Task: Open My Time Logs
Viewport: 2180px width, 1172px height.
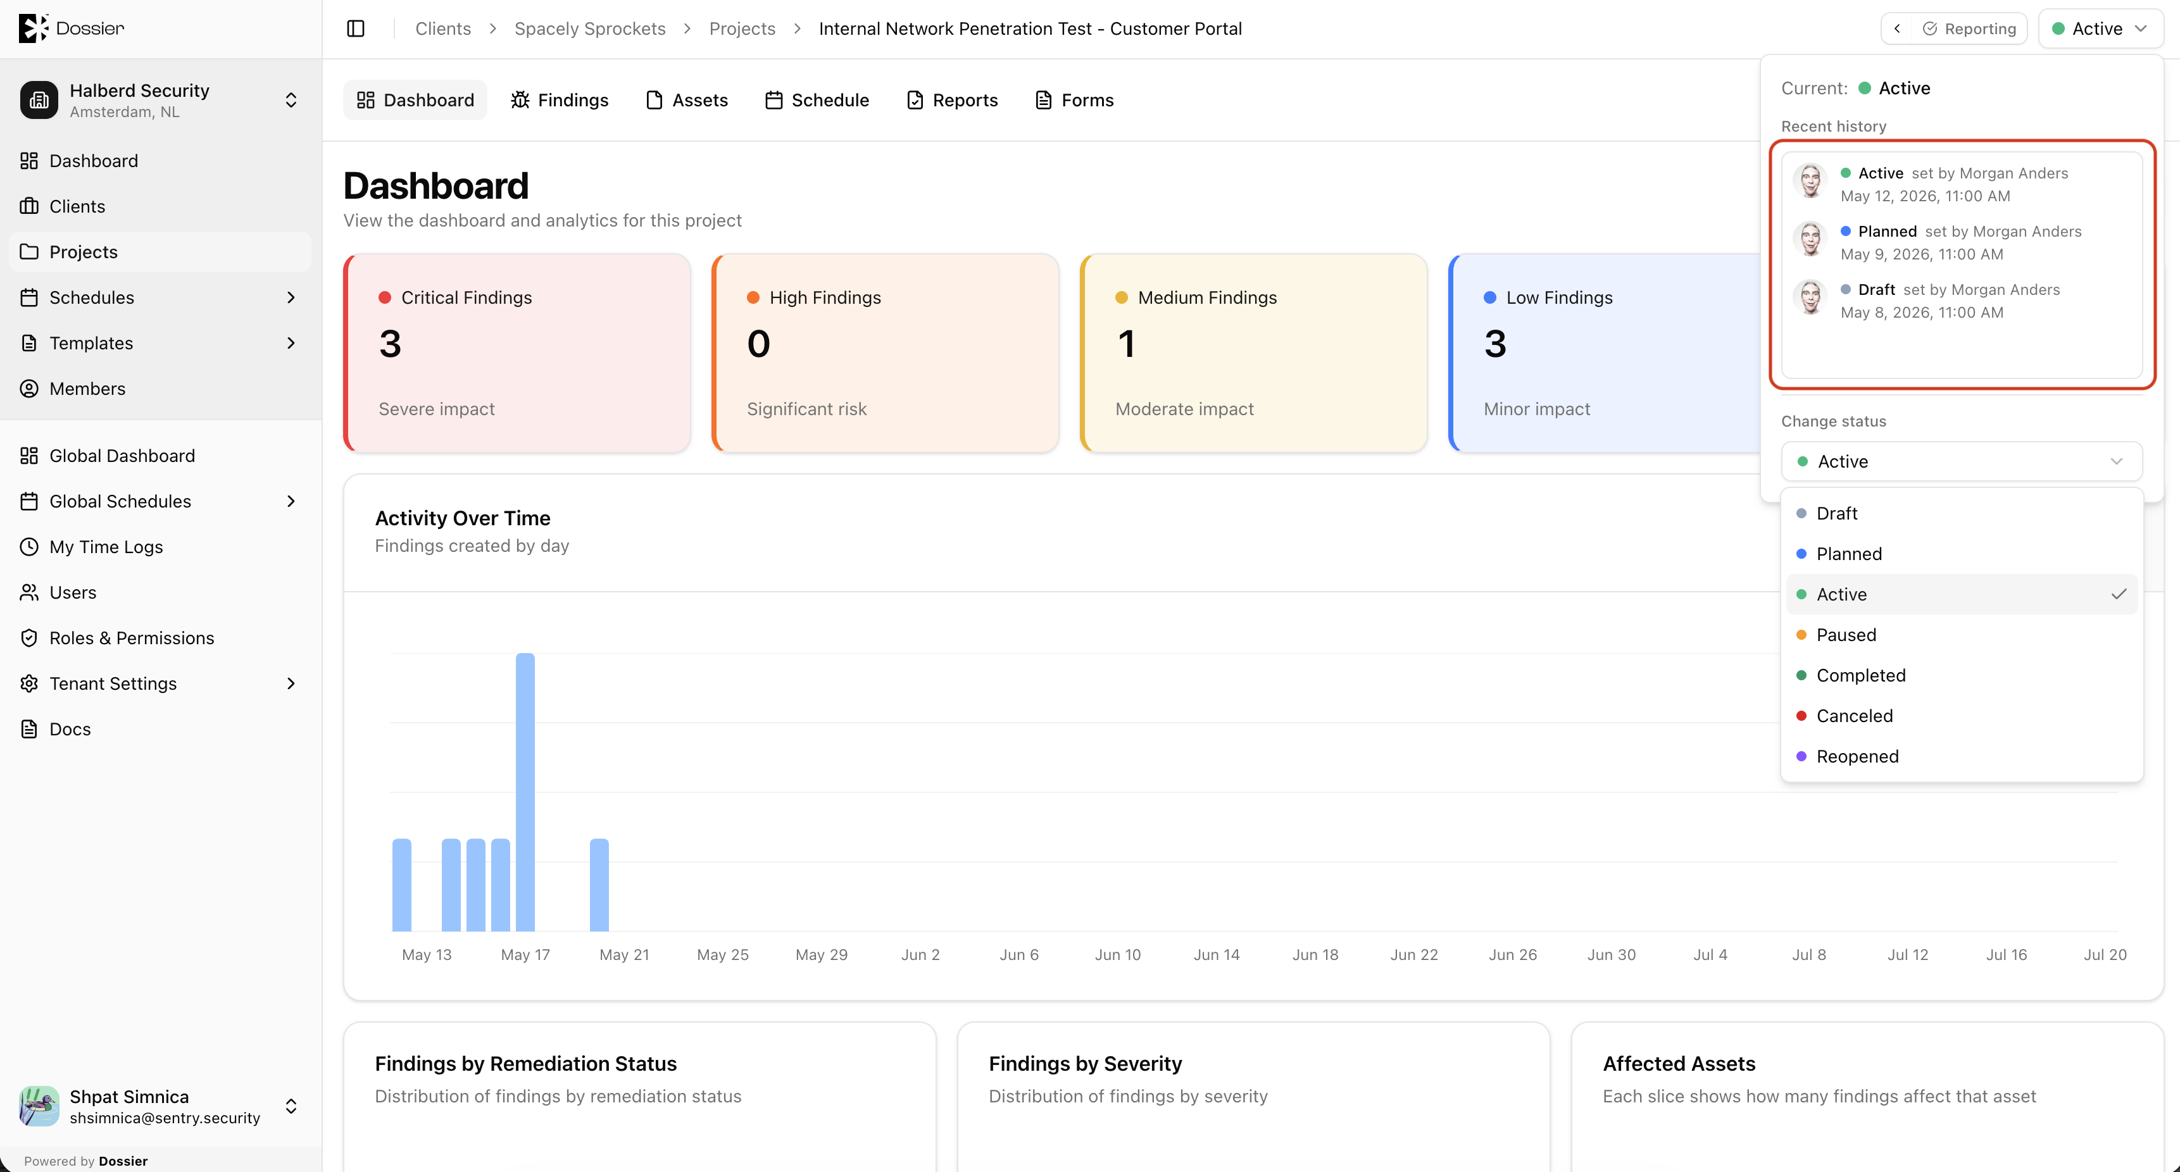Action: [x=160, y=547]
